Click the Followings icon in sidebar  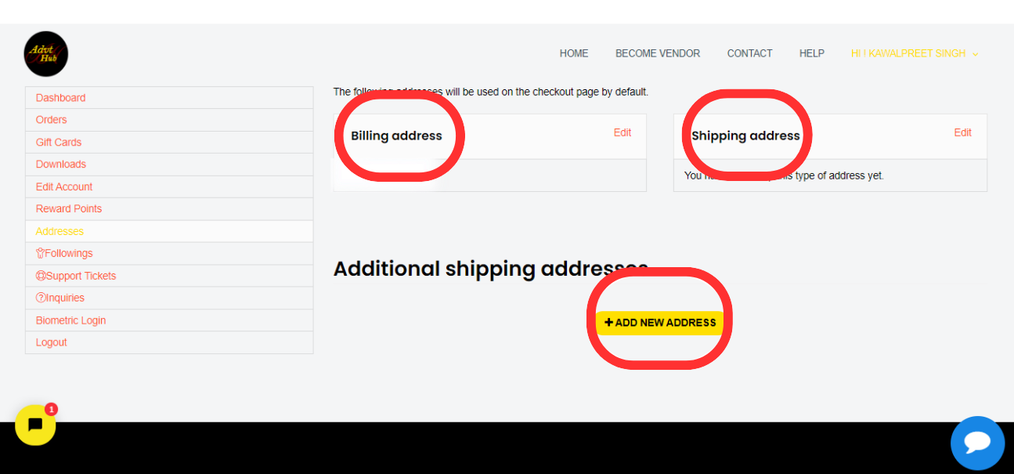[x=40, y=253]
